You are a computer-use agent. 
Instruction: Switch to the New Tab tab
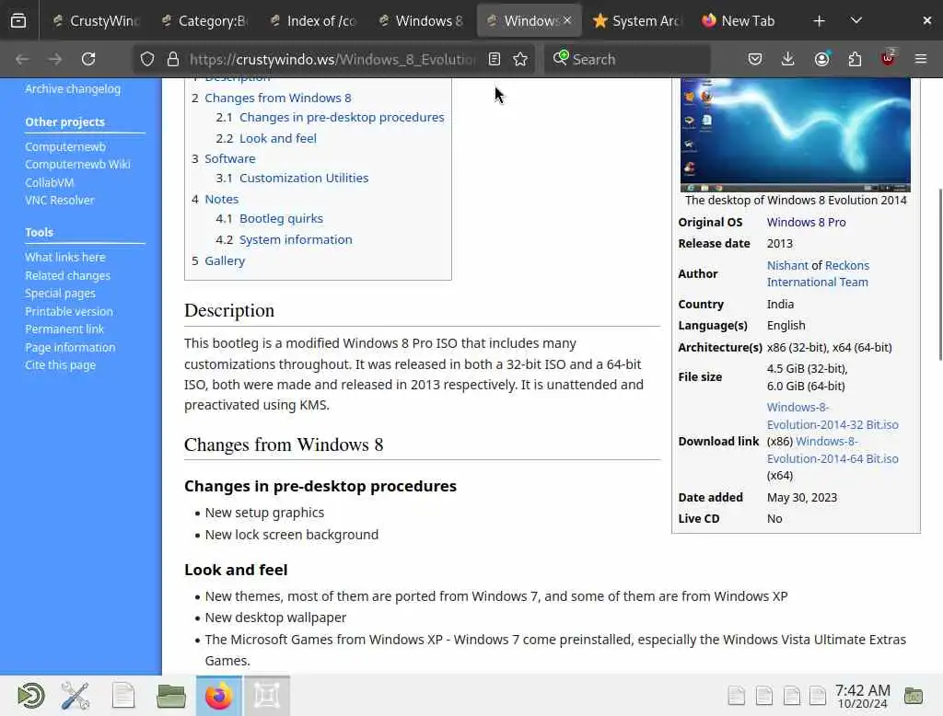(739, 20)
